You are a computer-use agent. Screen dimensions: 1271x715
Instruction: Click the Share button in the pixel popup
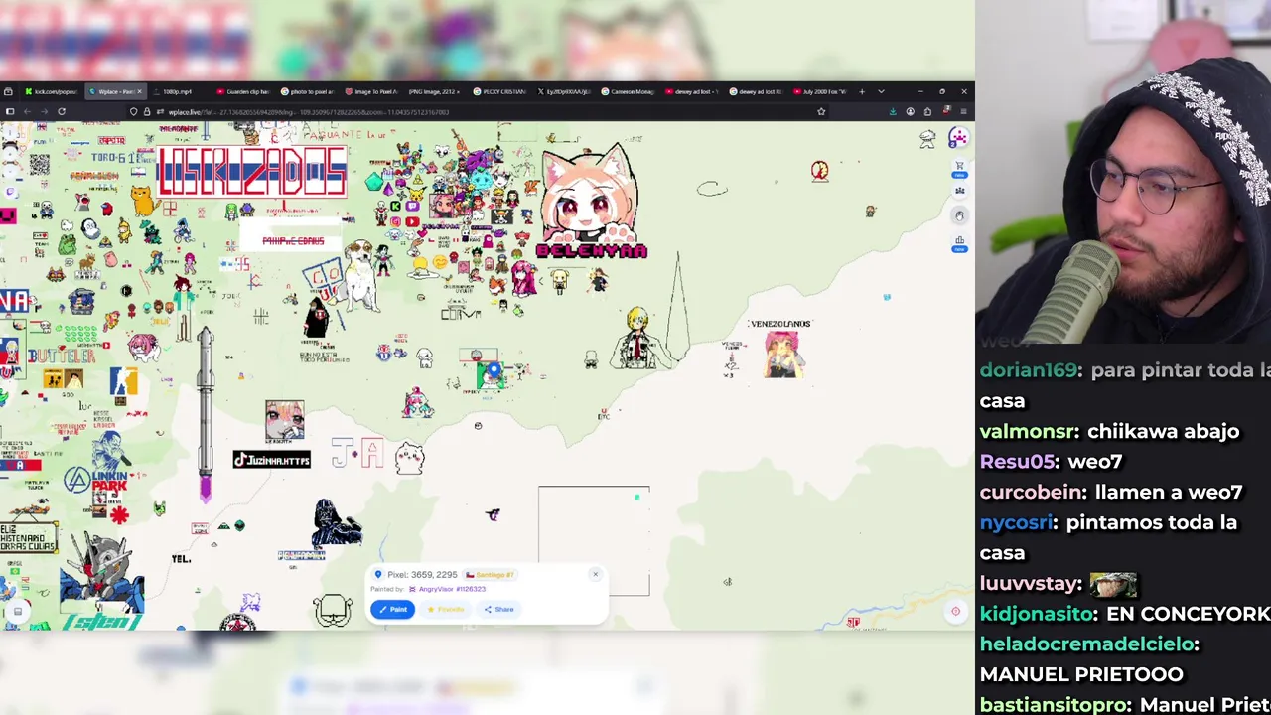click(499, 609)
